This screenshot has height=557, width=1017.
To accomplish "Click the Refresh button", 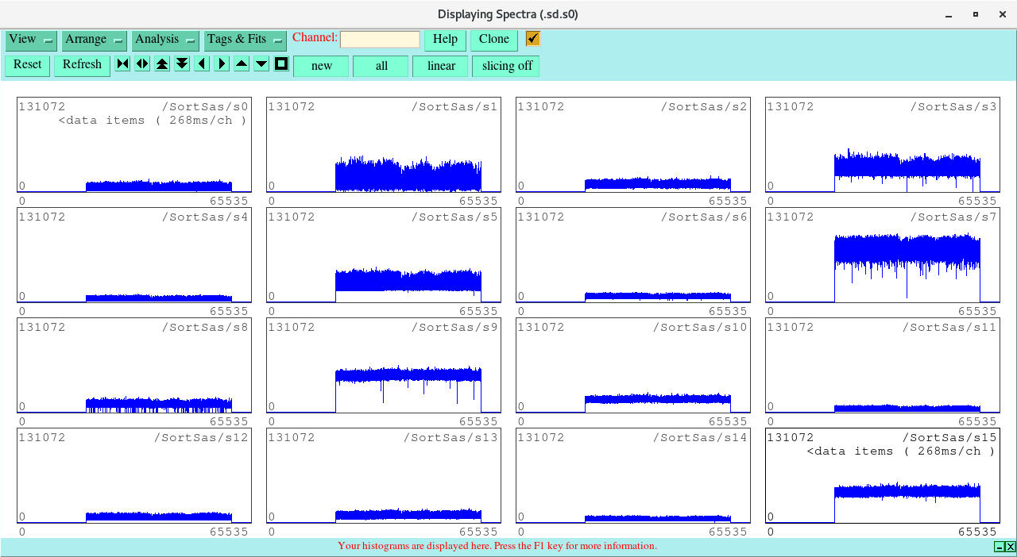I will (x=82, y=65).
